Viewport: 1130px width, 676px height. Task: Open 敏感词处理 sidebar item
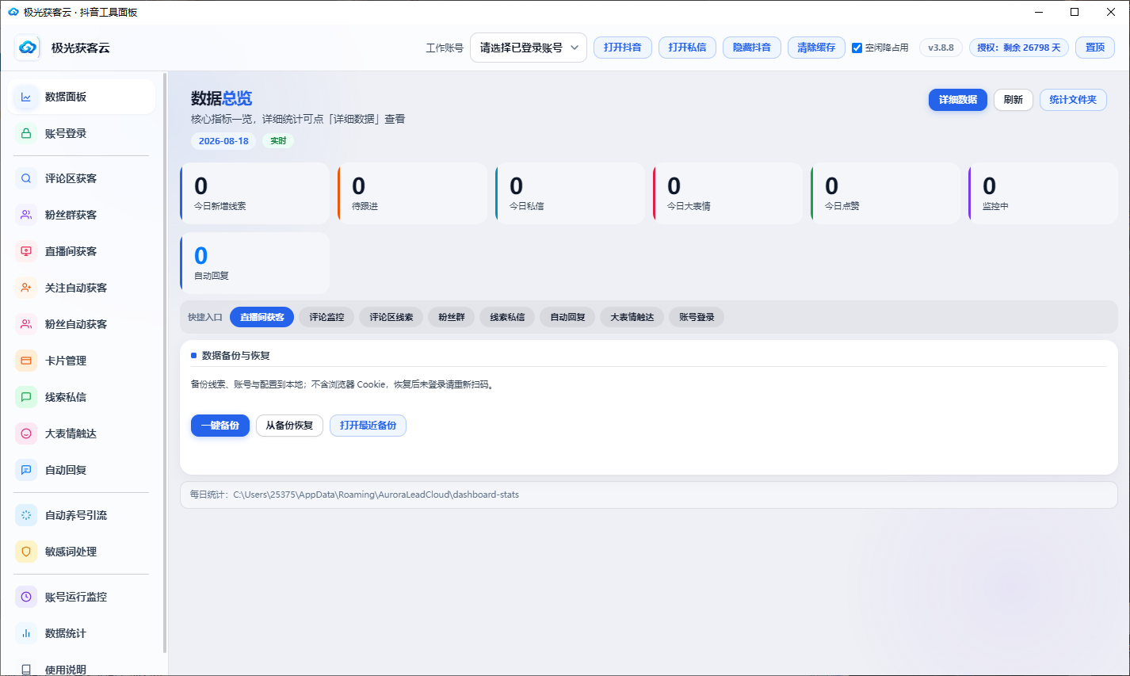pyautogui.click(x=82, y=552)
